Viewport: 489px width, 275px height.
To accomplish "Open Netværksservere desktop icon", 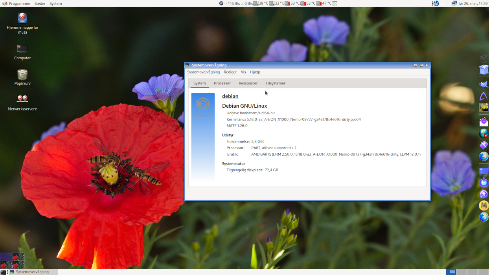I will tap(22, 99).
